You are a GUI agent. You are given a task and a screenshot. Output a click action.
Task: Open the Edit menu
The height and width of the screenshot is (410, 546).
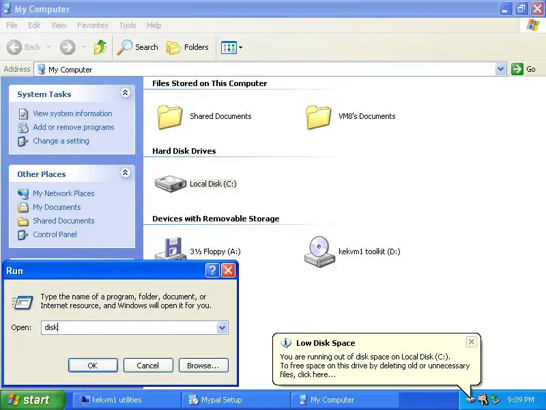[34, 25]
